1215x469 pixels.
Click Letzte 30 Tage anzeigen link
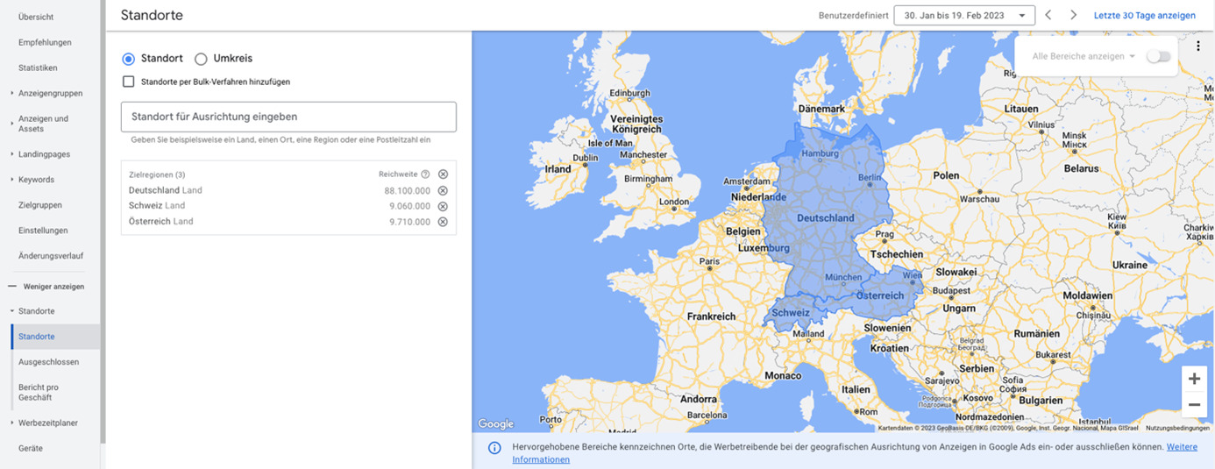click(x=1144, y=16)
